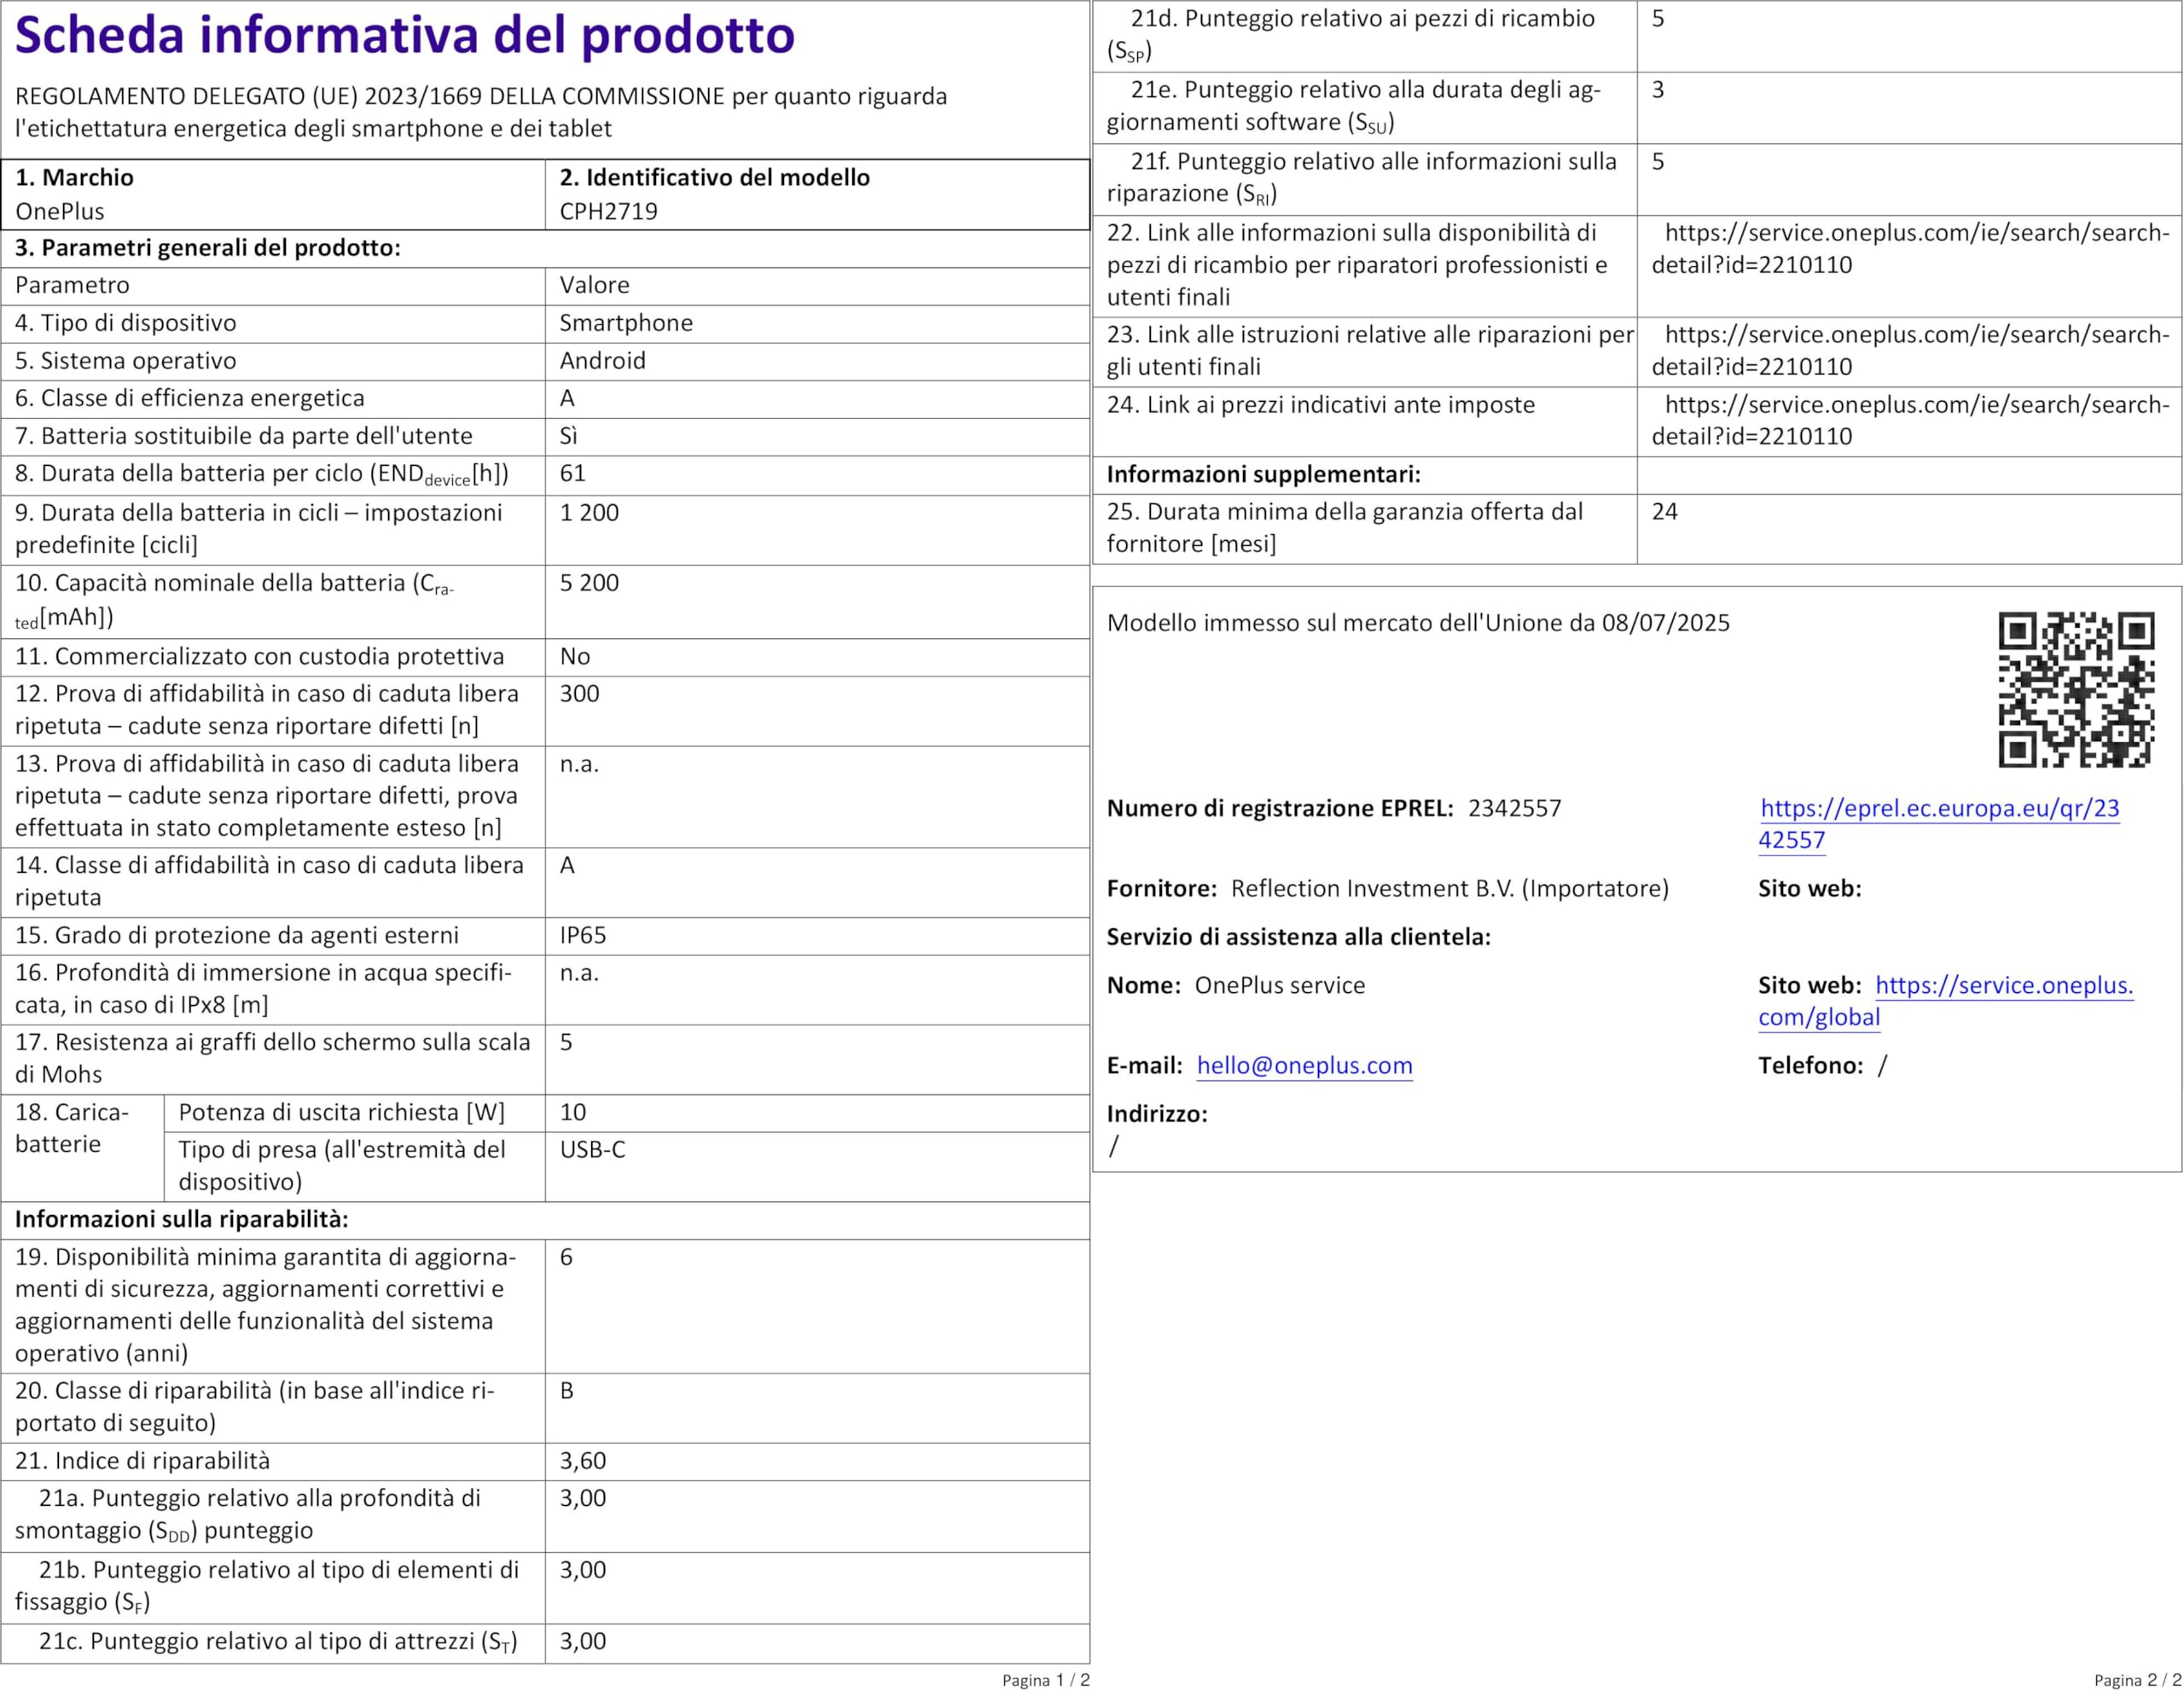Viewport: 2184px width, 1708px height.
Task: Click the energy efficiency class value A
Action: point(567,398)
